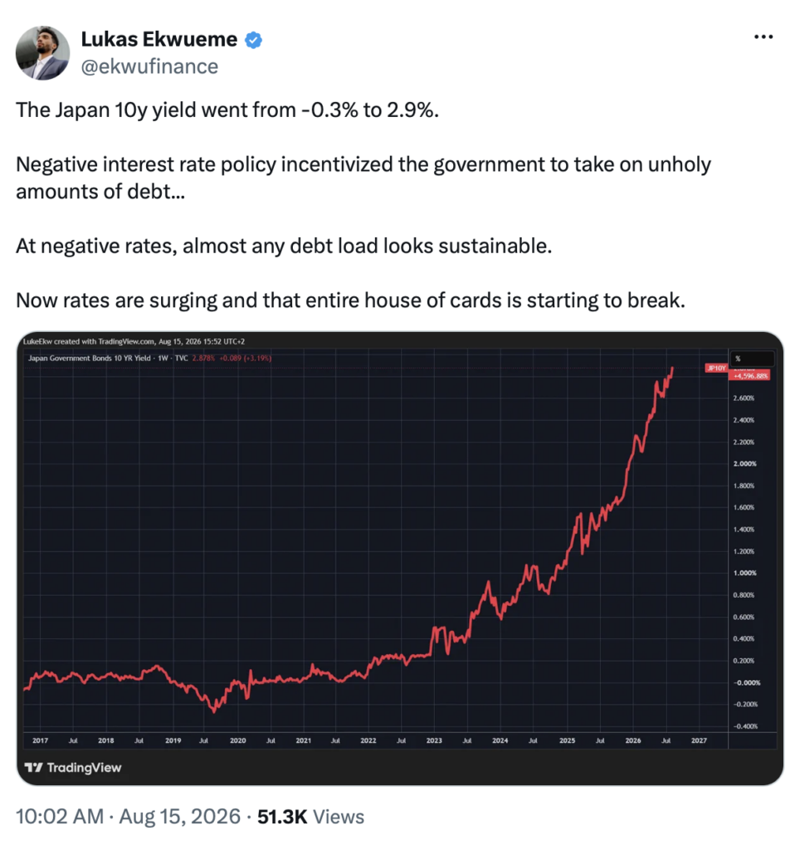
Task: Expand the Japan 10y yield chart image
Action: click(400, 559)
